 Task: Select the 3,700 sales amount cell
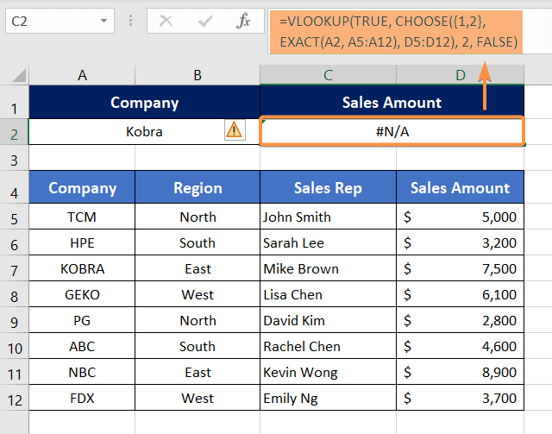[460, 398]
